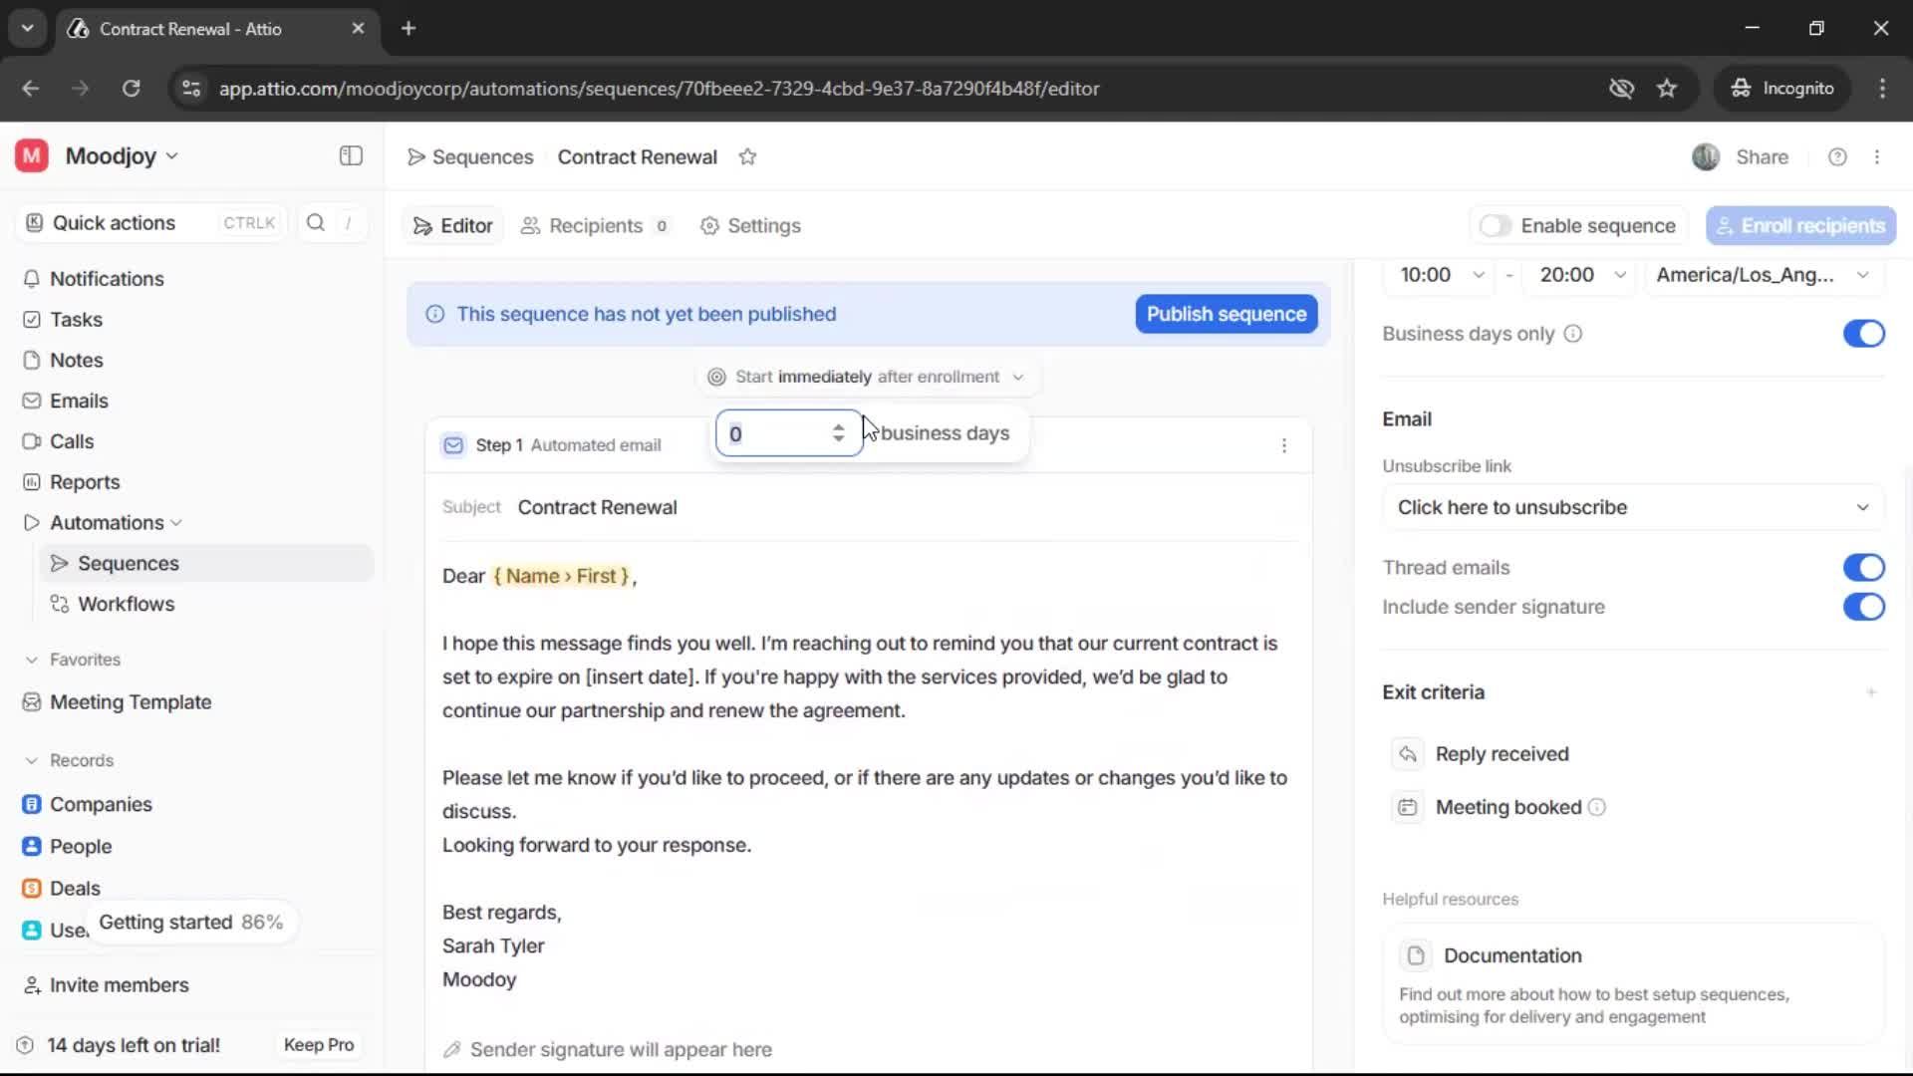Screen dimensions: 1913x1076
Task: Click the search magnifier icon in sidebar
Action: 316,223
